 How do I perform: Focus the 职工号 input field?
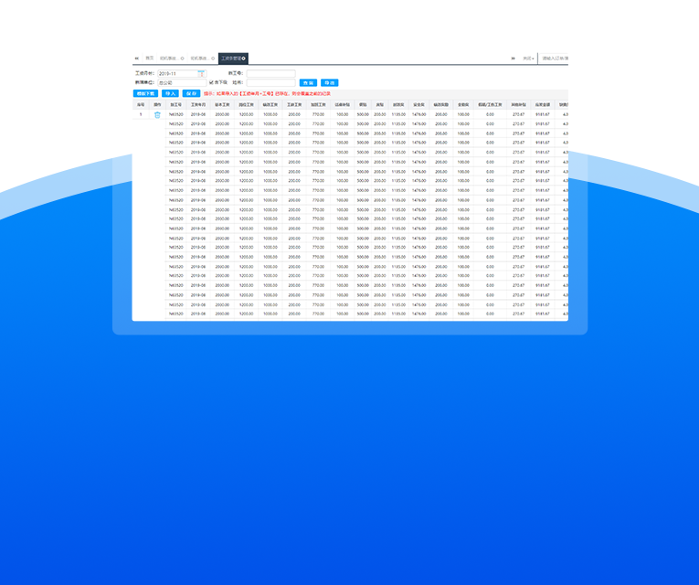pos(270,73)
